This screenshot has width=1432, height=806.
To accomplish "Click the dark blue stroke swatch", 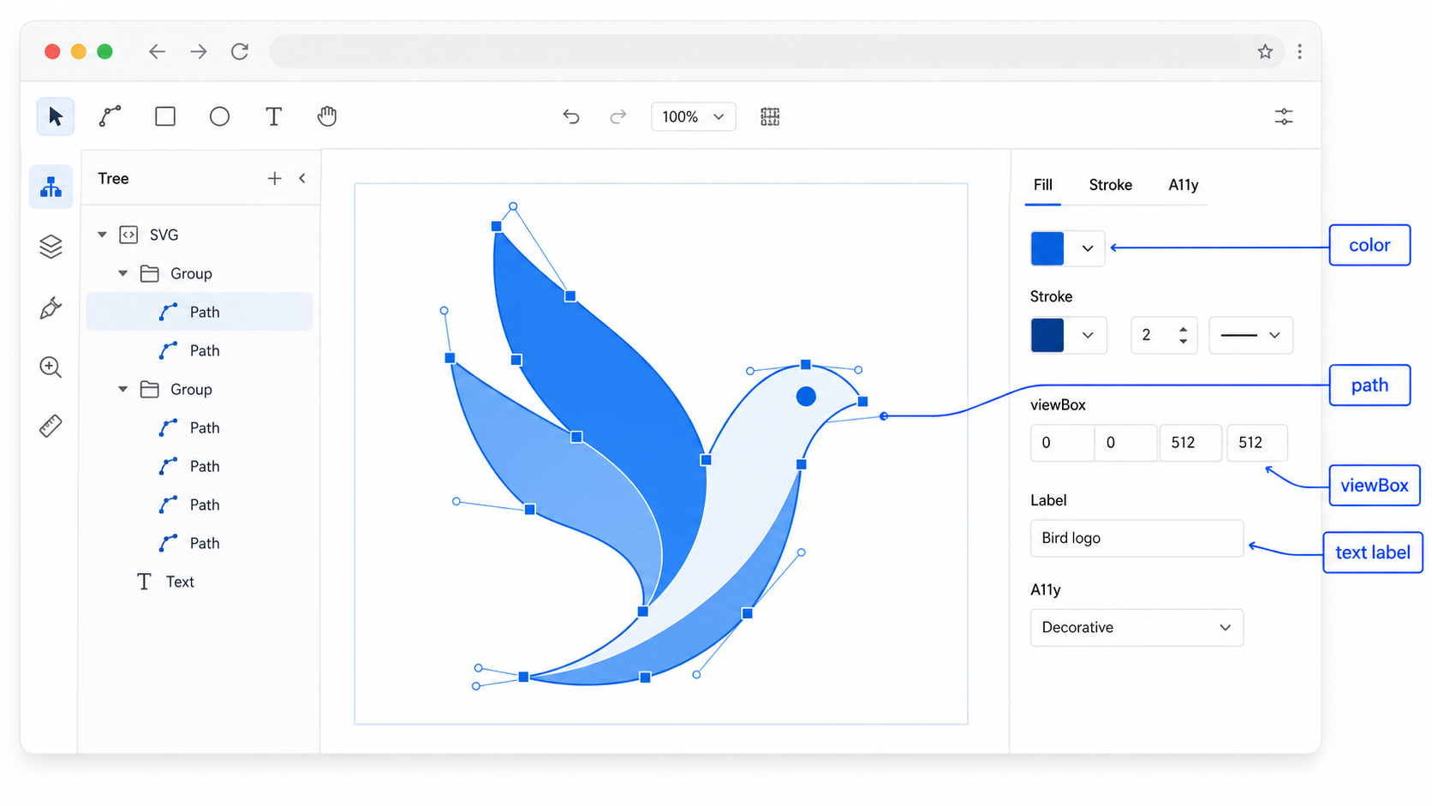I will [x=1047, y=335].
